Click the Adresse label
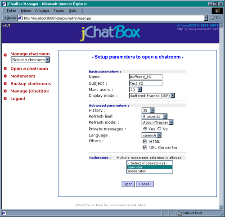 (10, 18)
